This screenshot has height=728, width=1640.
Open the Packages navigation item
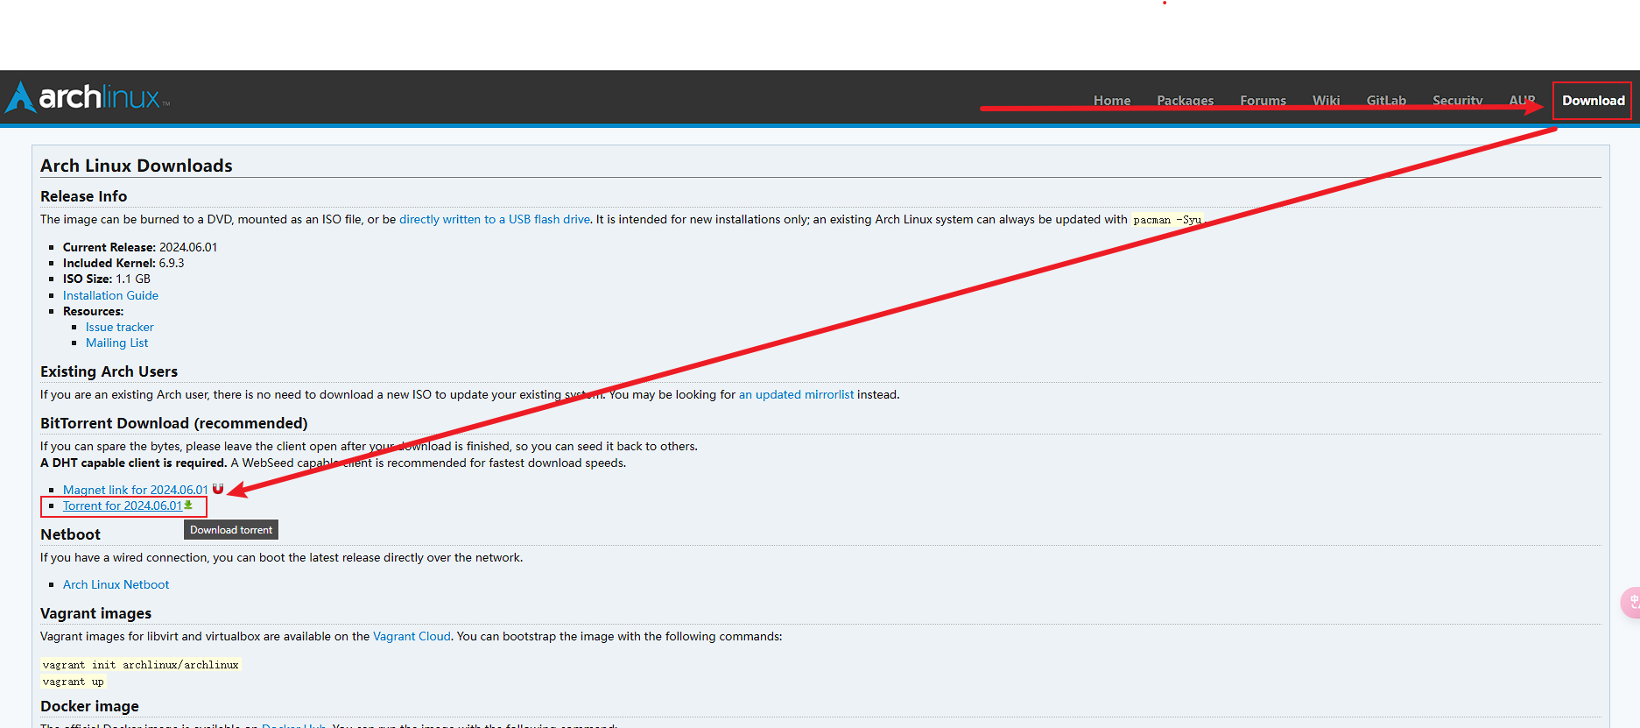point(1186,101)
